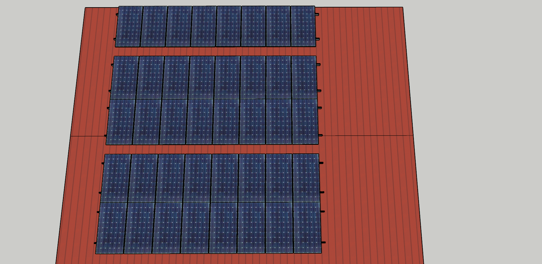Click the roof strip left of the bottom array

tap(81, 204)
